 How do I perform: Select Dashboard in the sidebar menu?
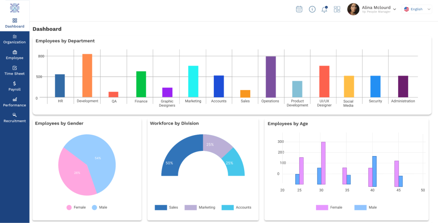tap(15, 23)
